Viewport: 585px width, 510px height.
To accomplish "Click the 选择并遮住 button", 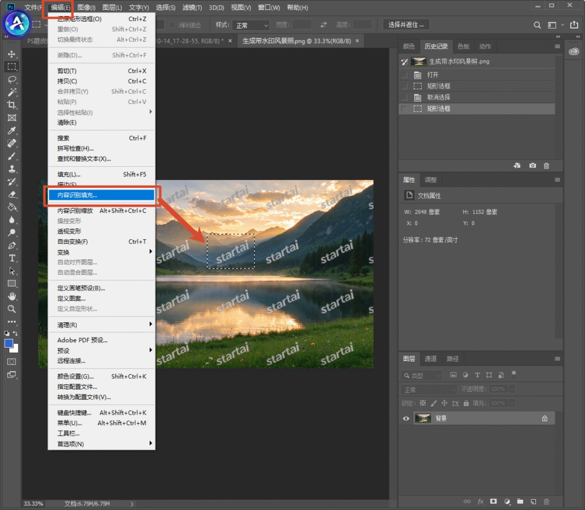I will 406,25.
